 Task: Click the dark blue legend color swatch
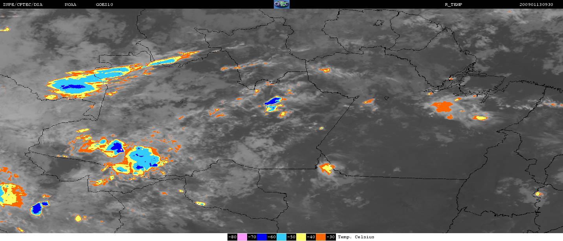click(x=262, y=237)
